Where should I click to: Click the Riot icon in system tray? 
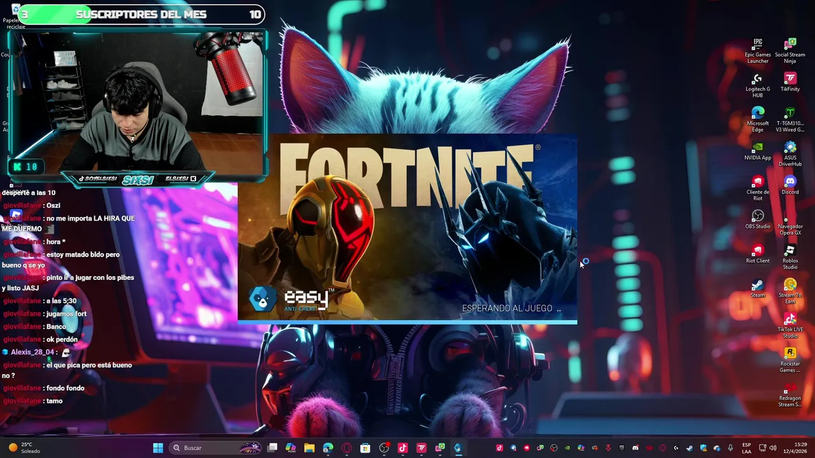point(527,448)
